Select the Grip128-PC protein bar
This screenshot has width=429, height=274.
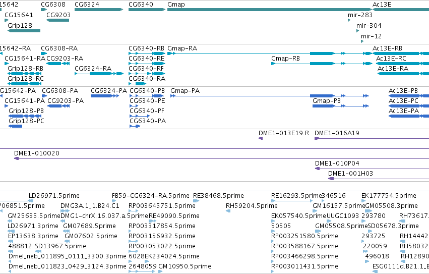pyautogui.click(x=15, y=126)
